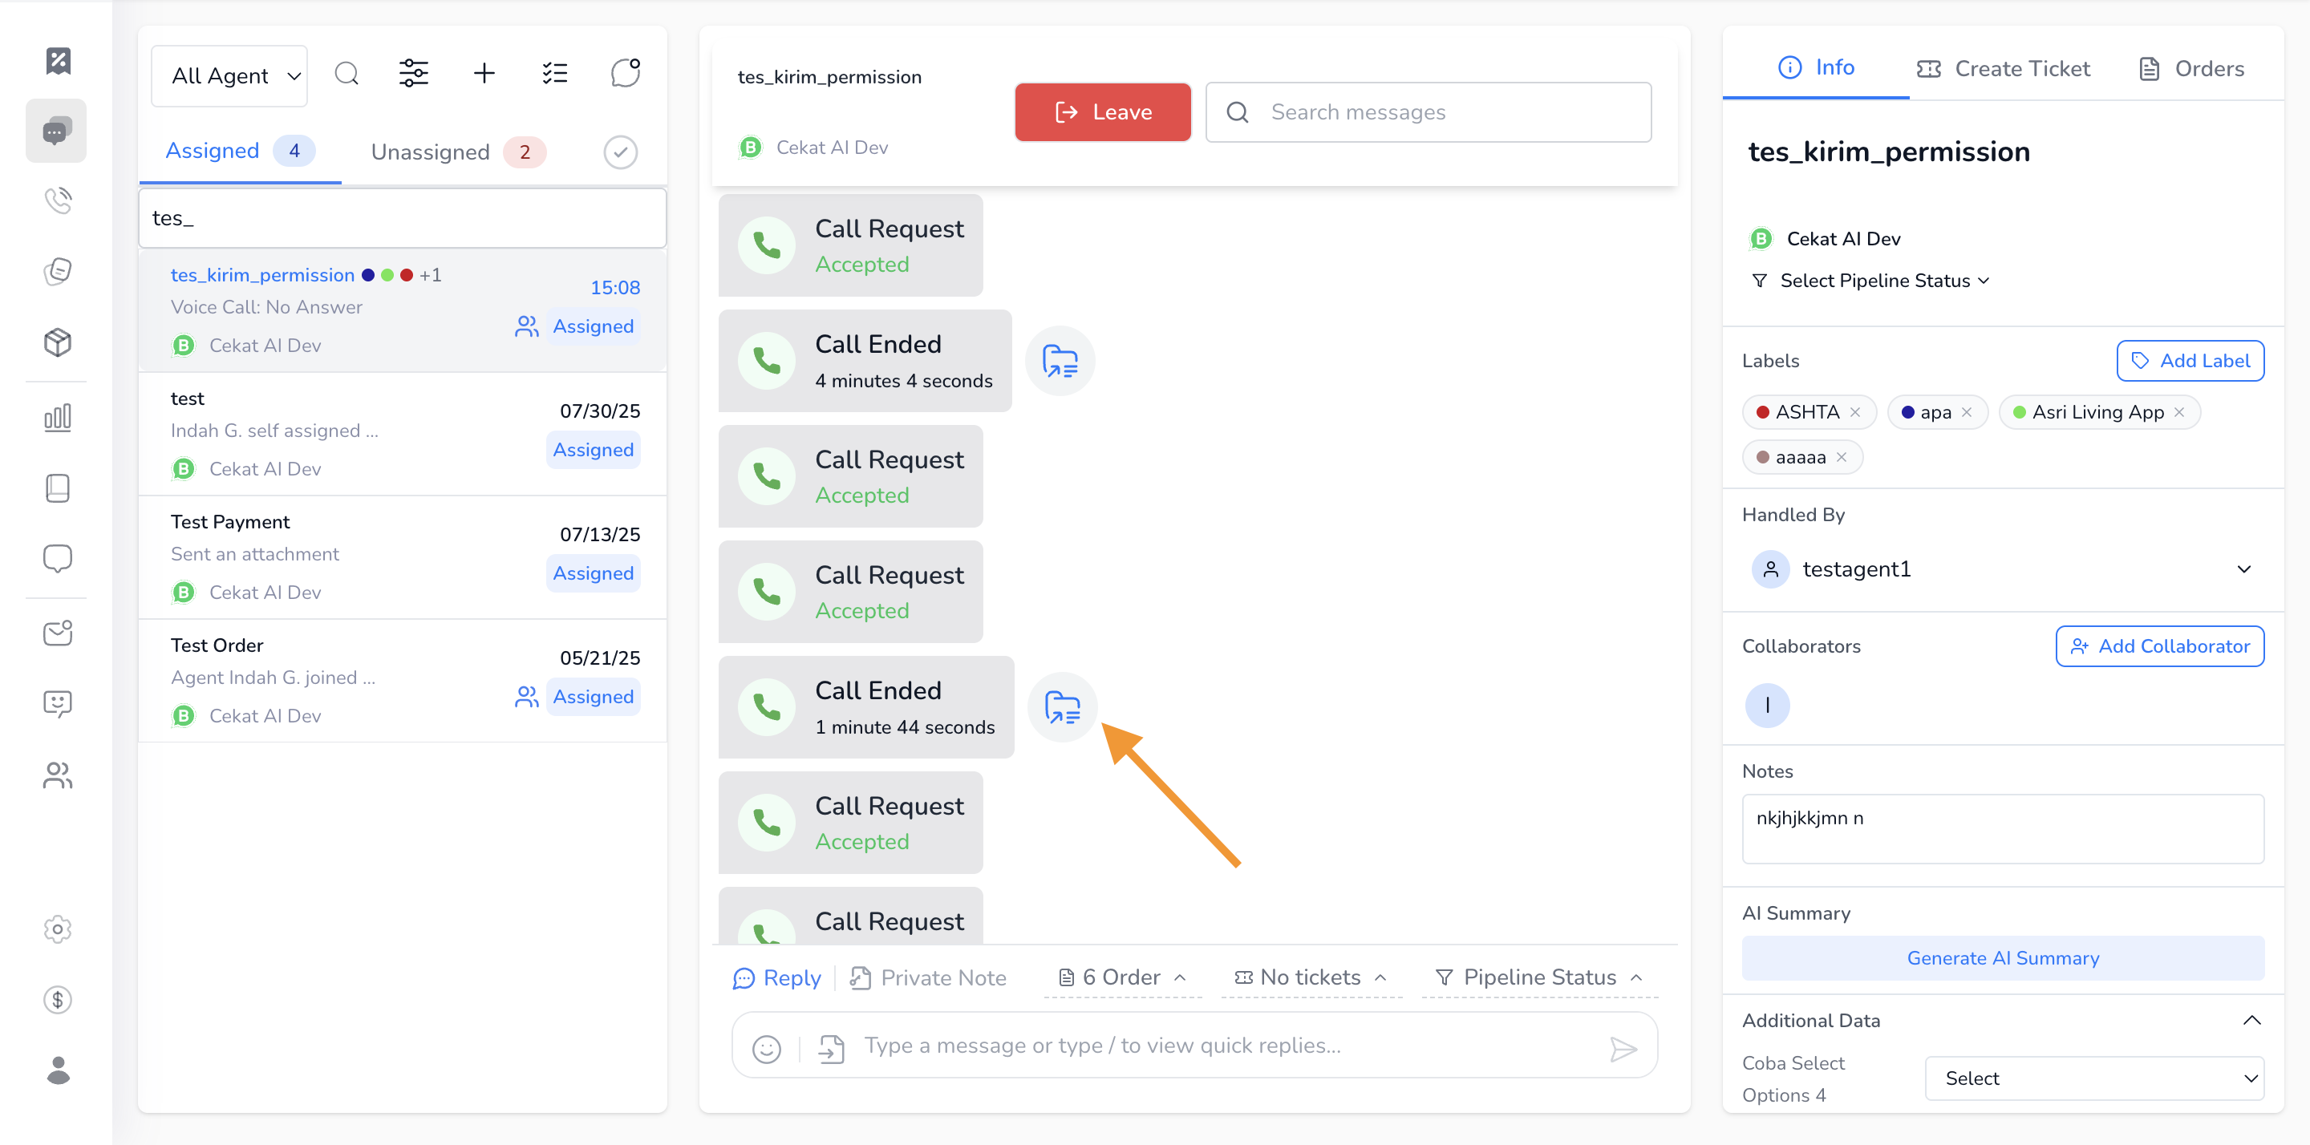This screenshot has width=2310, height=1145.
Task: Remove the ASHTA label
Action: pyautogui.click(x=1855, y=412)
